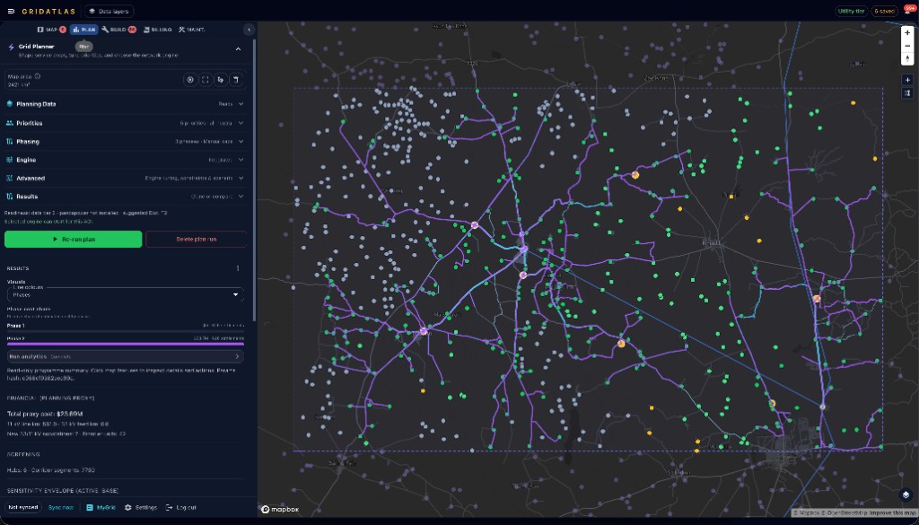Collapse the Grid Planner section
919x525 pixels.
(x=238, y=49)
